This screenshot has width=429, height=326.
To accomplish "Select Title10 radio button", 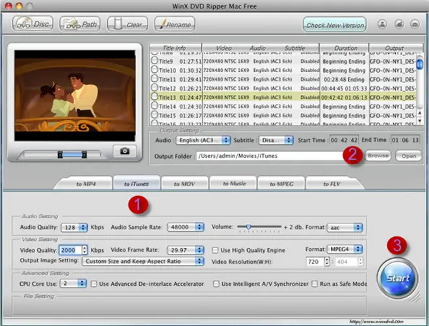I will [155, 69].
